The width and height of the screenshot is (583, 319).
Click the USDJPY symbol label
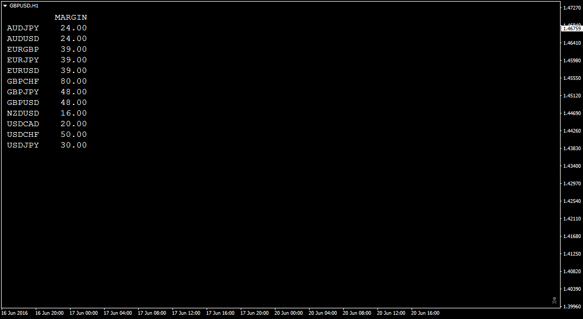(22, 145)
